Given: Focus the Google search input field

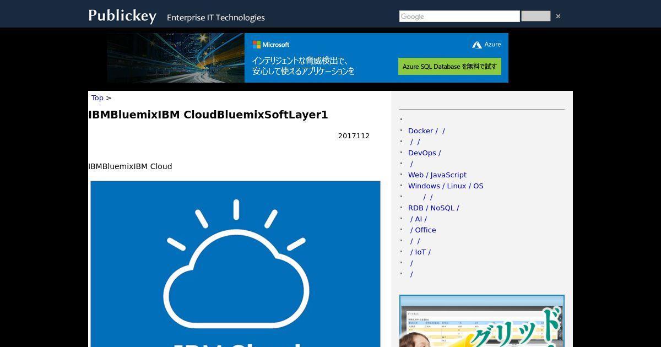Looking at the screenshot, I should coord(459,17).
